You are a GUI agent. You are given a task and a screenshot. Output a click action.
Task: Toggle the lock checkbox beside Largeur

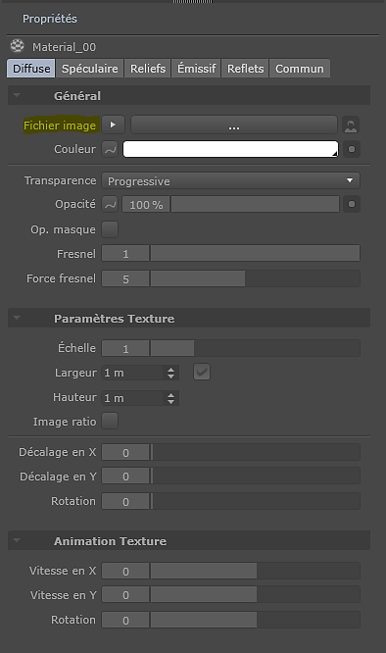pyautogui.click(x=202, y=372)
